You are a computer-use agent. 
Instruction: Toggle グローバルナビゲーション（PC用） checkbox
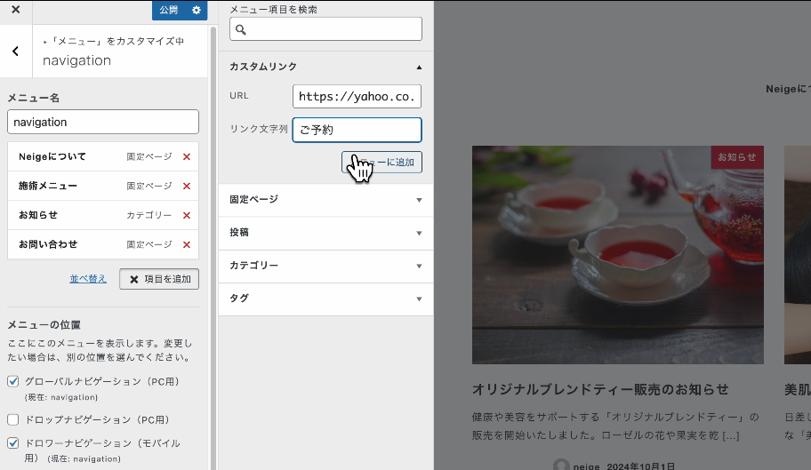pyautogui.click(x=13, y=381)
